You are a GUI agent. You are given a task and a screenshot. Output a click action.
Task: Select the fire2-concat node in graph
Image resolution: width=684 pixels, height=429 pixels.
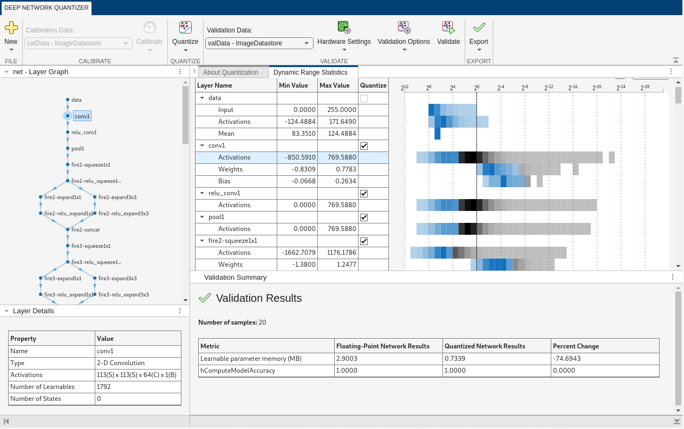point(68,229)
